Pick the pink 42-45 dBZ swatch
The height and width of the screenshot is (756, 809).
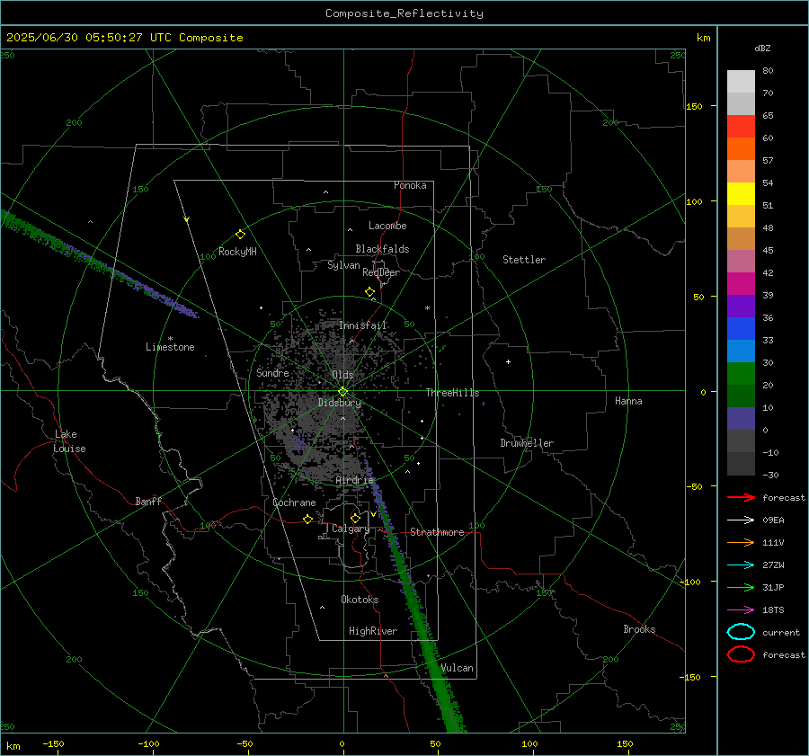point(741,261)
